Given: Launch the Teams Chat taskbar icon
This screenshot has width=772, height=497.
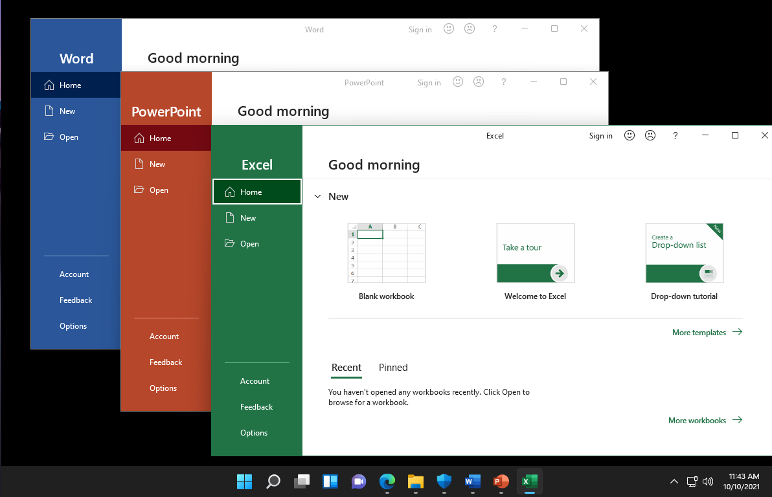Looking at the screenshot, I should [x=358, y=481].
